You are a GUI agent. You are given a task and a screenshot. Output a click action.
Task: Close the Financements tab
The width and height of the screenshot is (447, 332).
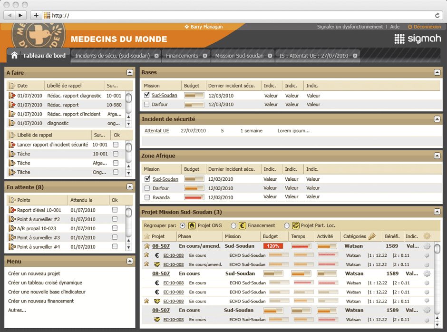pyautogui.click(x=204, y=56)
